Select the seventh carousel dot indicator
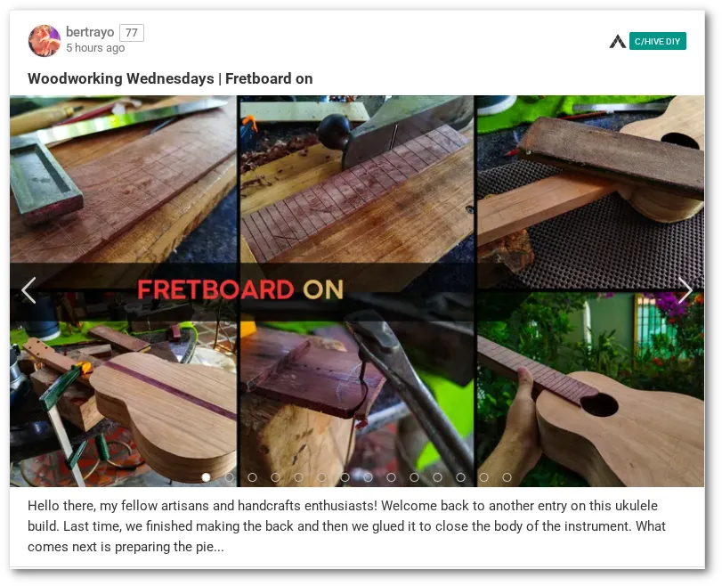 345,477
